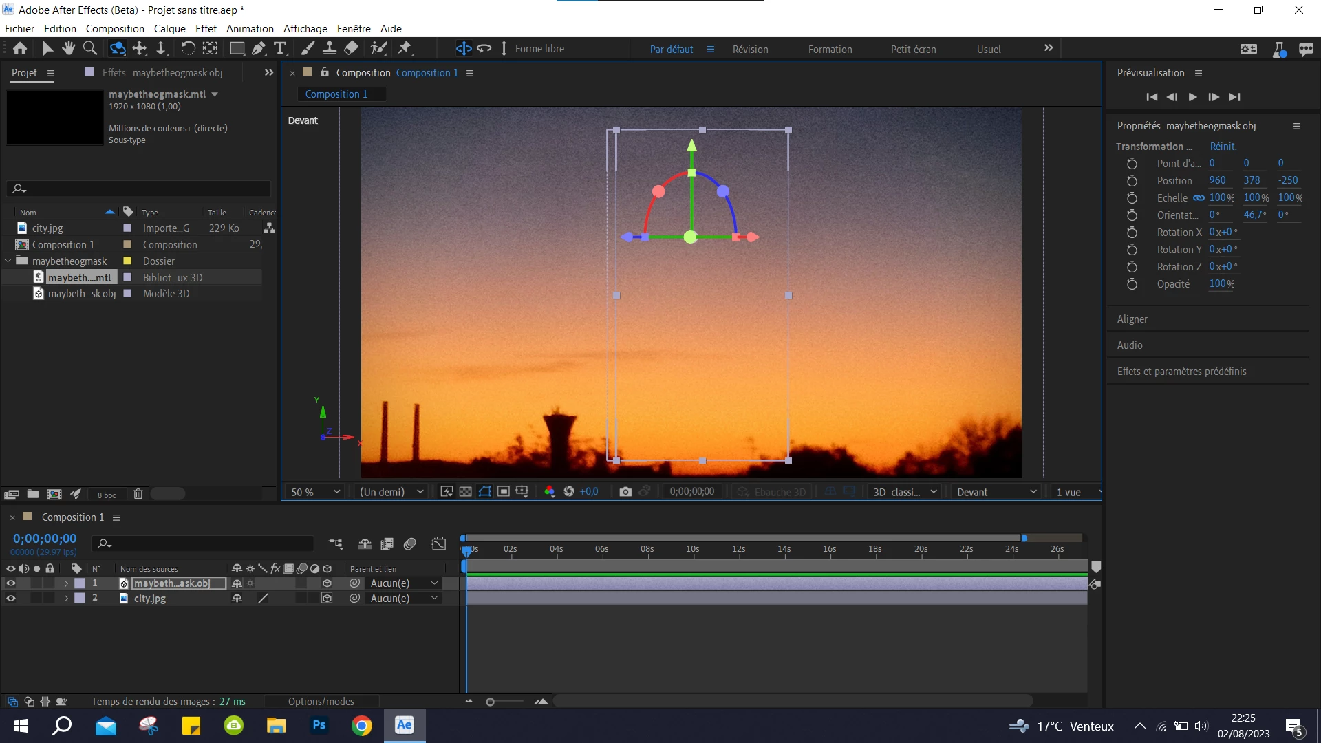
Task: Expand the Aligner panel
Action: [x=1132, y=319]
